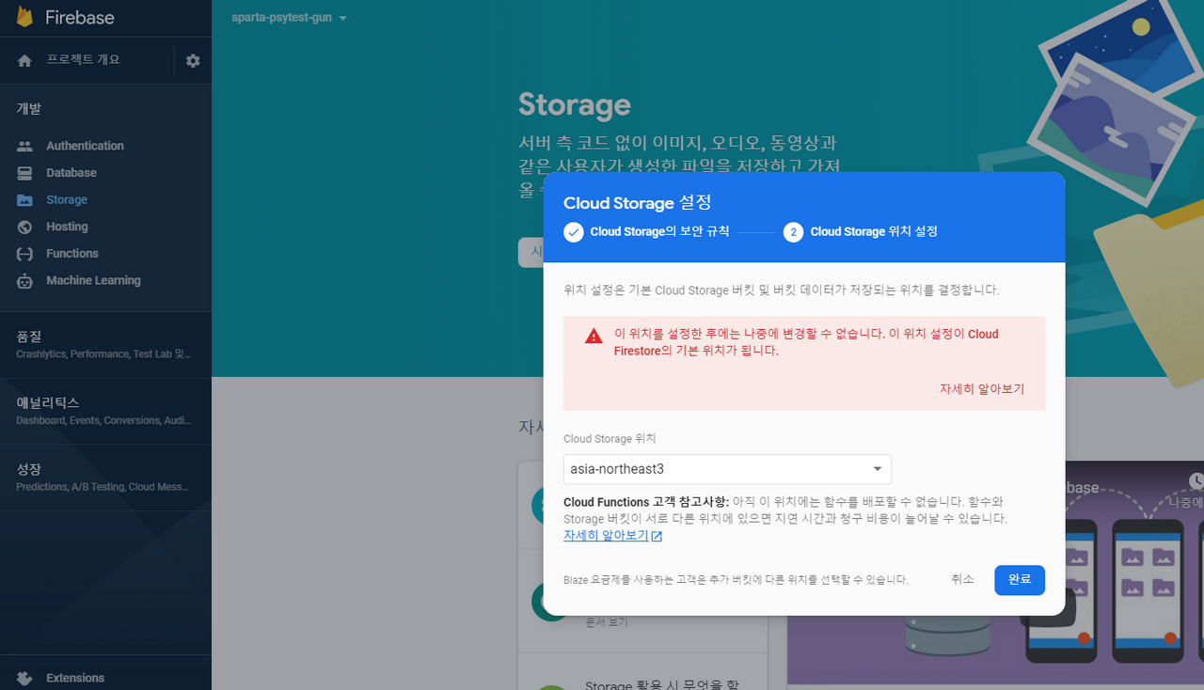
Task: Click the Functions brackets icon
Action: coord(24,254)
